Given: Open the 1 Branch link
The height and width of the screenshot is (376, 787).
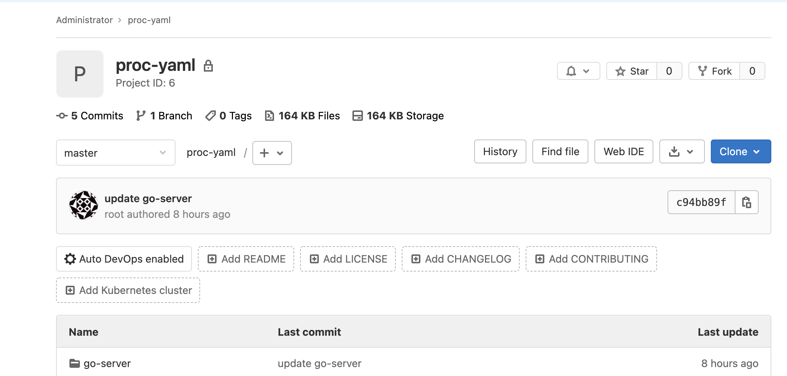Looking at the screenshot, I should (171, 116).
